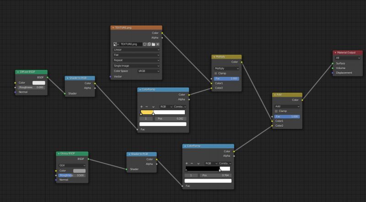Collapse the Material Output node
366x202 pixels.
pos(335,53)
